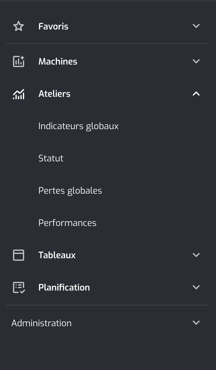Click the Favoris menu label
The image size is (216, 370).
tap(54, 26)
